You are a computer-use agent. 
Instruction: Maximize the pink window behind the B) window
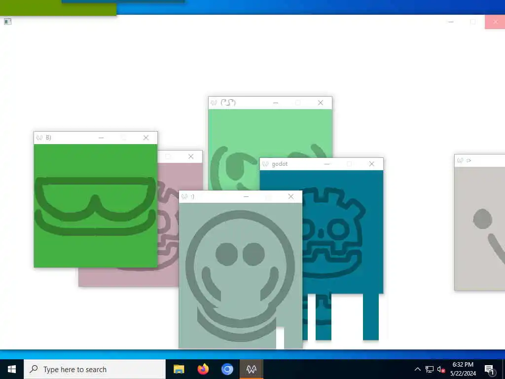(168, 156)
